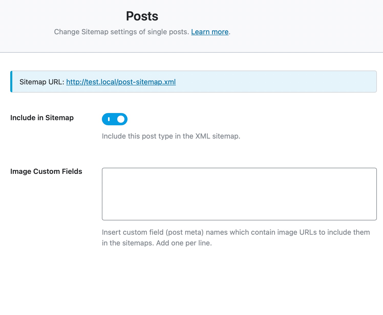This screenshot has height=315, width=383.
Task: Click the Image Custom Fields label
Action: point(46,172)
